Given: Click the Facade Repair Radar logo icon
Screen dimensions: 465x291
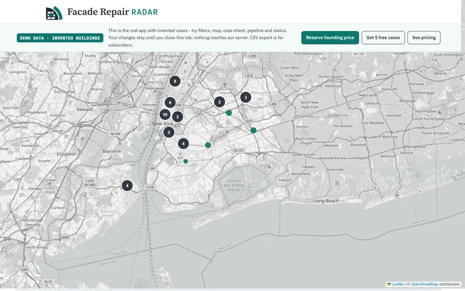Looking at the screenshot, I should (54, 13).
